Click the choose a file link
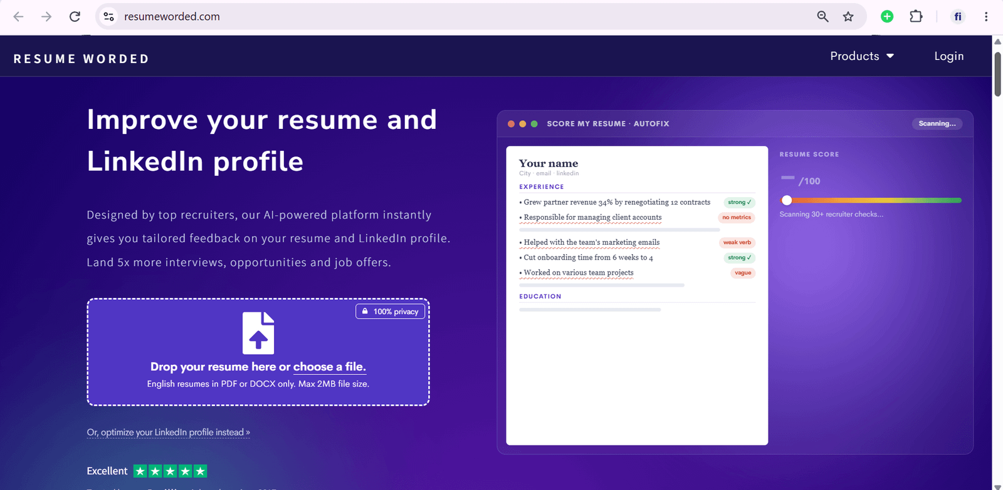This screenshot has height=490, width=1003. coord(330,367)
